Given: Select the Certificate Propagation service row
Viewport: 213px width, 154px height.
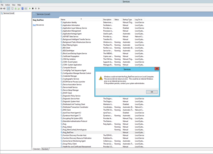Looking at the screenshot, I should pos(103,56).
